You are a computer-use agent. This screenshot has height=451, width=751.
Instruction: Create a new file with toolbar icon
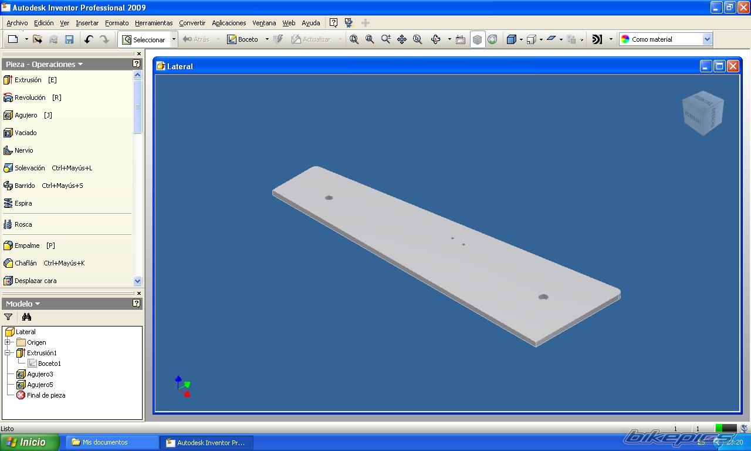(x=13, y=39)
